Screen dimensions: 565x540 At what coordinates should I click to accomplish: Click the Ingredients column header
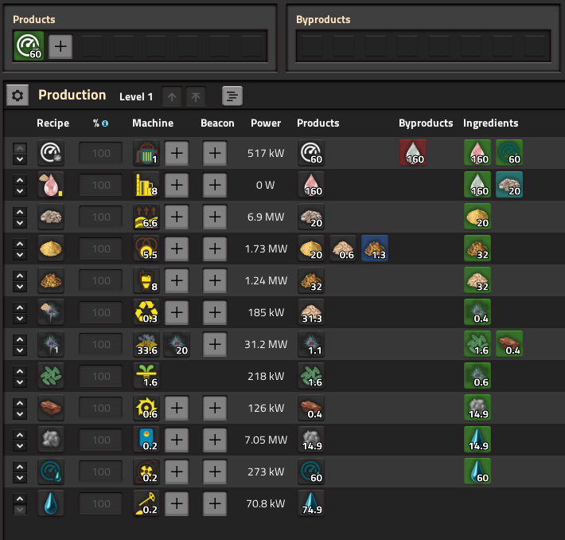click(x=491, y=123)
